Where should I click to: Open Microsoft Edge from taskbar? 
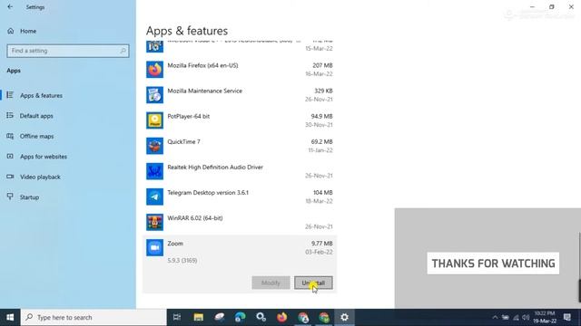(x=240, y=317)
